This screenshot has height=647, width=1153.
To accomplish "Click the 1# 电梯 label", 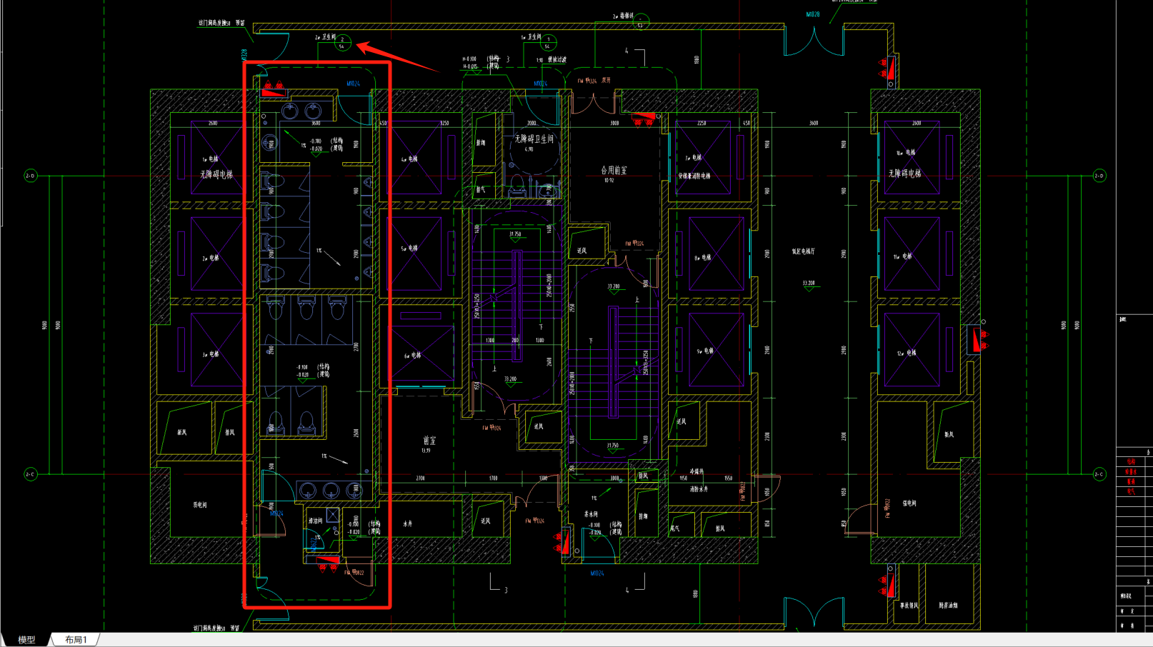I will coord(210,159).
